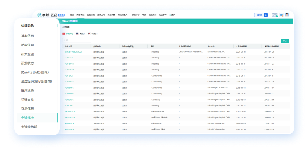Viewport: 308px width, 150px height.
Task: Jump to 全球销售额 in quick navigation
Action: click(29, 127)
